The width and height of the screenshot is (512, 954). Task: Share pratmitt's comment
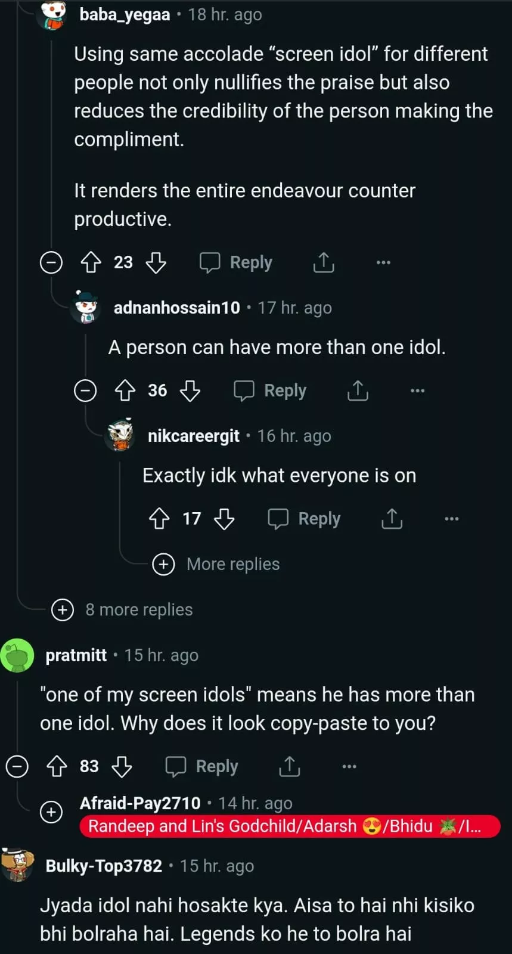click(x=290, y=766)
